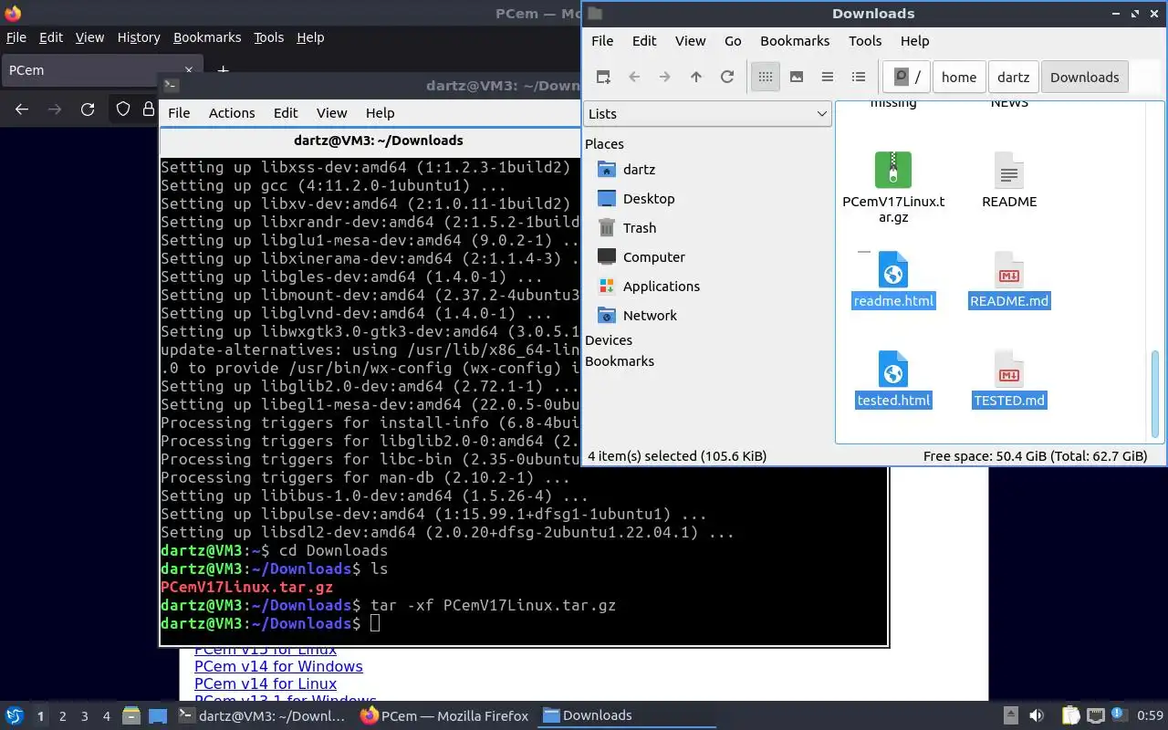Click the 0:59 clock
This screenshot has height=730, width=1168.
click(1150, 716)
